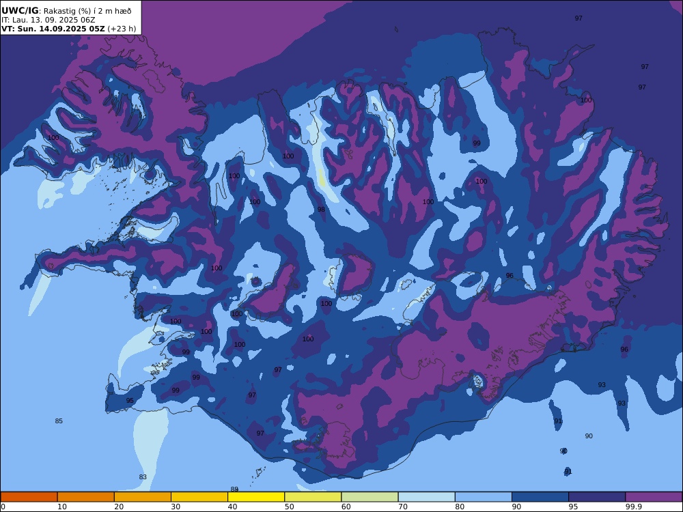Choose the medium blue 90–95 legend swatch
The width and height of the screenshot is (683, 512).
(540, 497)
